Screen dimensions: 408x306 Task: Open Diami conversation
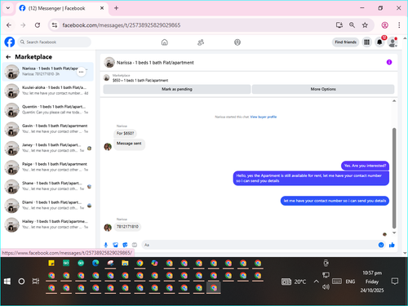tap(48, 206)
